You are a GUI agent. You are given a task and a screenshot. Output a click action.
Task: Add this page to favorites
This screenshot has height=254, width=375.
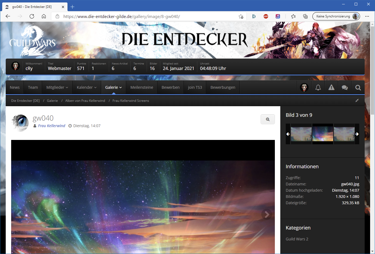241,16
